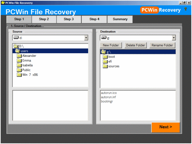Image resolution: width=192 pixels, height=144 pixels.
Task: Click the sources folder icon
Action: point(105,66)
